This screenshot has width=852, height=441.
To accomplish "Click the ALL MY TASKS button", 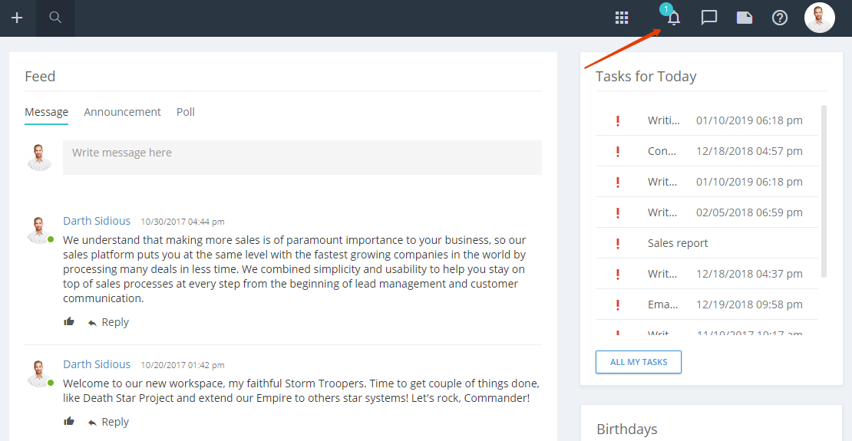I will (x=639, y=362).
